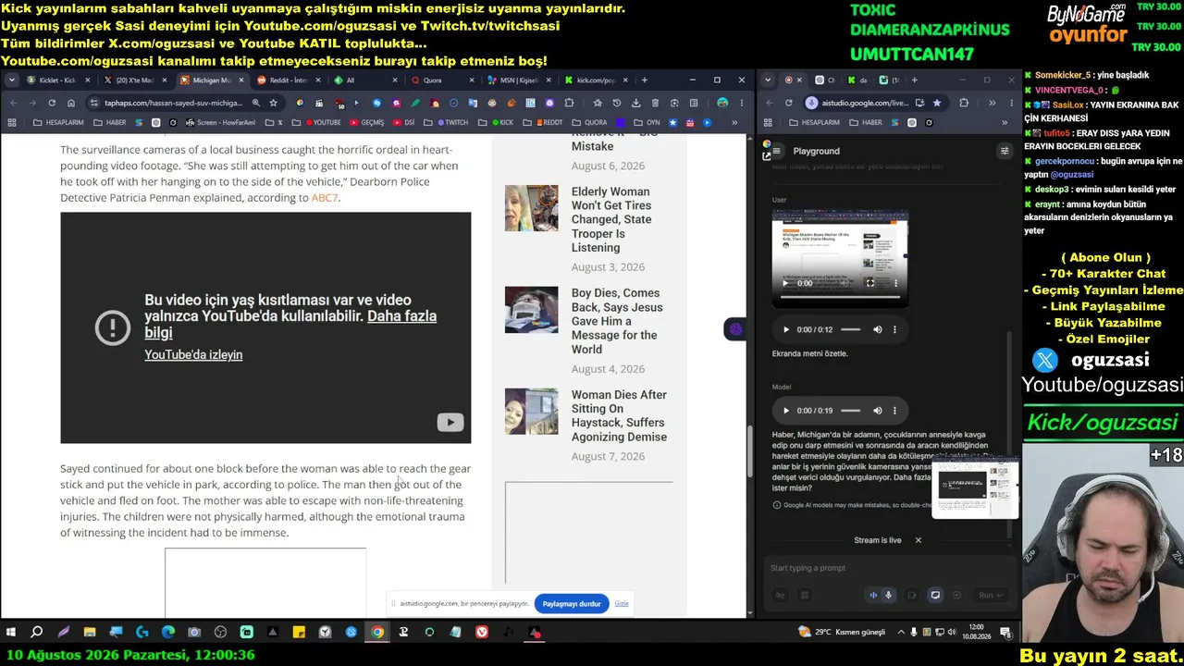Click the YouTube logo on the blocked video
Screen dimensions: 1184x666
[450, 423]
